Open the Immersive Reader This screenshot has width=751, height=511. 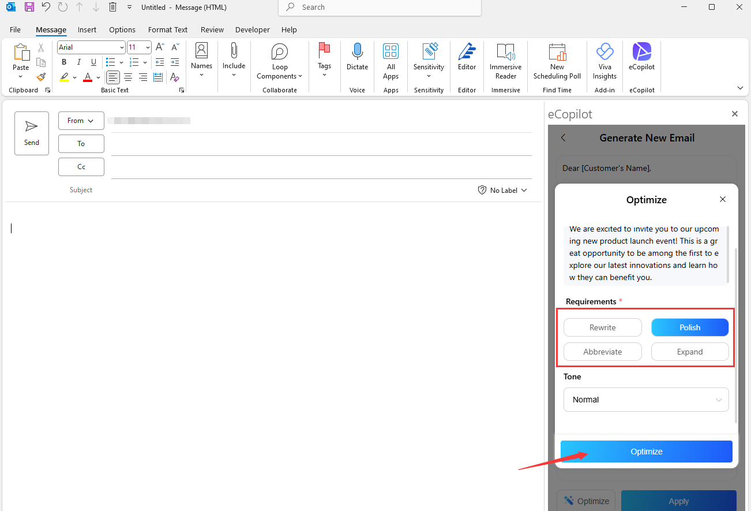(x=505, y=58)
